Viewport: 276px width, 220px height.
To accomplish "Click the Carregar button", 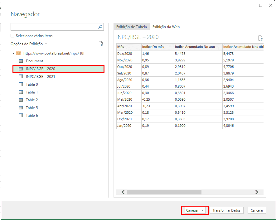I will [192, 210].
